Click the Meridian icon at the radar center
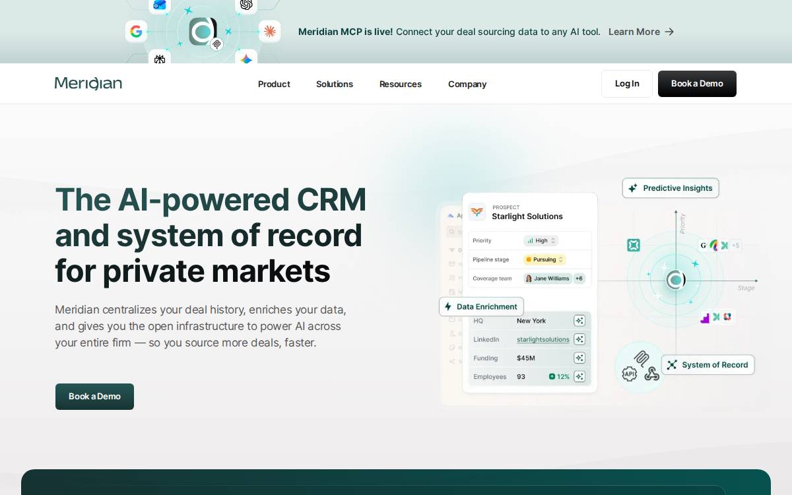This screenshot has height=495, width=792. point(675,280)
